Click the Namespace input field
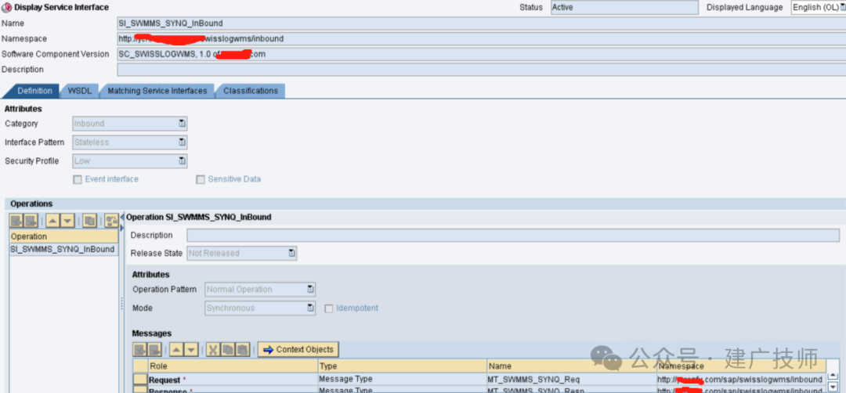Image resolution: width=846 pixels, height=393 pixels. tap(481, 39)
